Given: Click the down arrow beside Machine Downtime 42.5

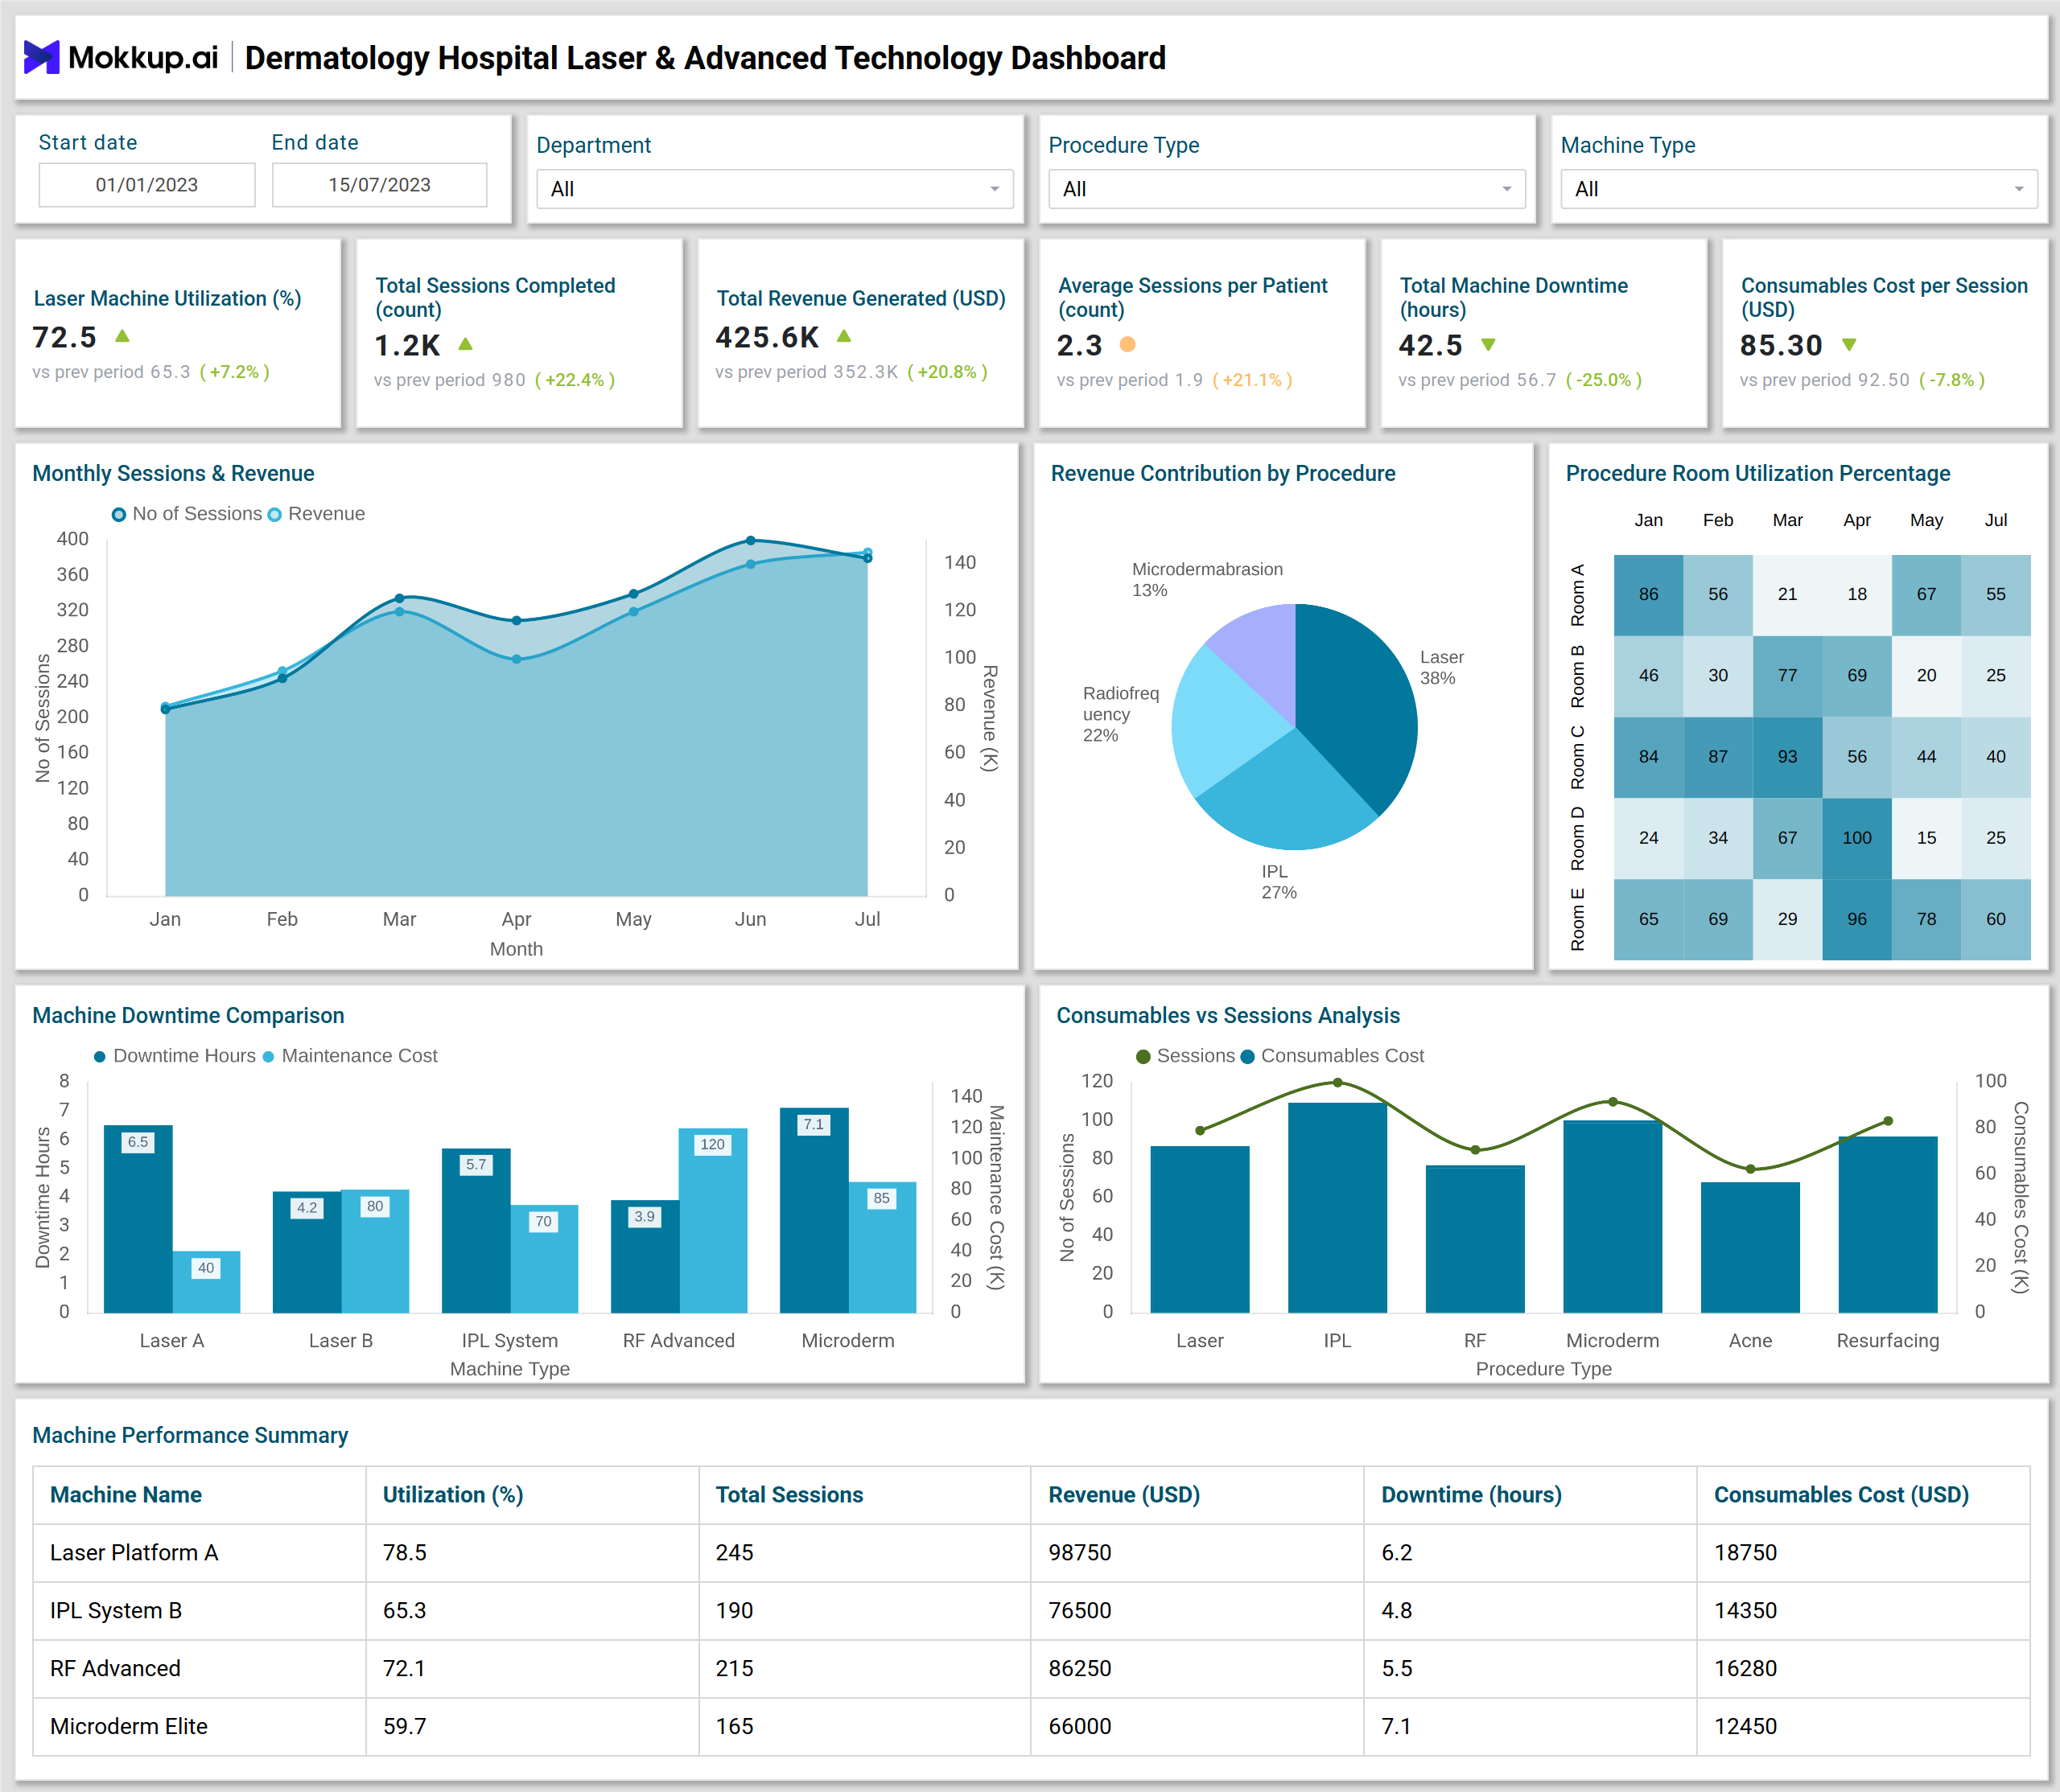Looking at the screenshot, I should 1489,344.
